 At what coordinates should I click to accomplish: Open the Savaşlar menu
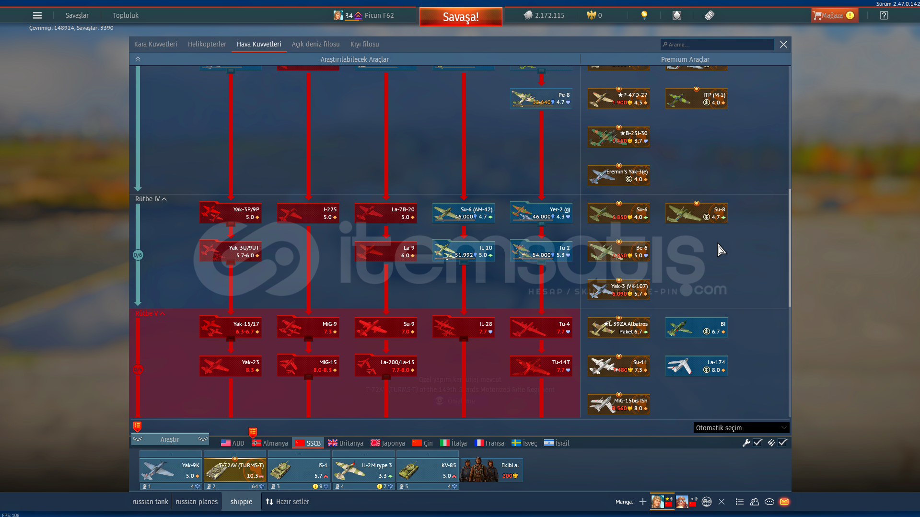point(77,15)
